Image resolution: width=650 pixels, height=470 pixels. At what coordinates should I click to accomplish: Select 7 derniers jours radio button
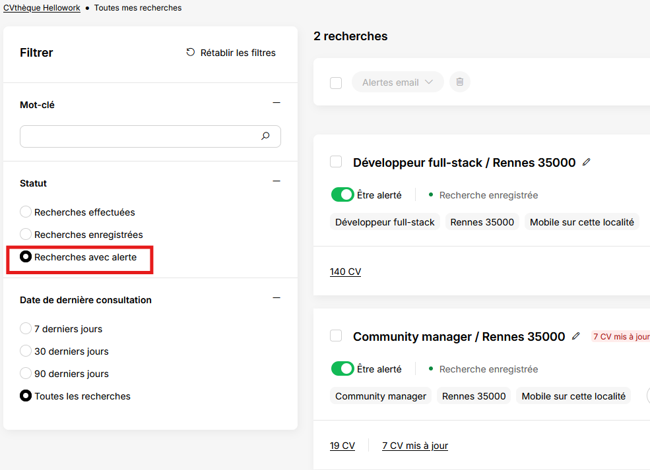(26, 328)
